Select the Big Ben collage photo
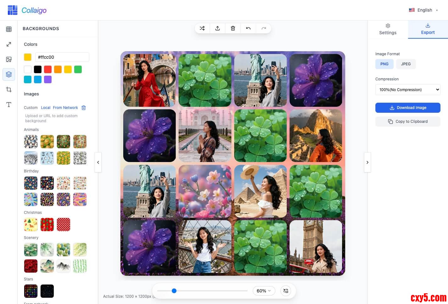 point(316,247)
